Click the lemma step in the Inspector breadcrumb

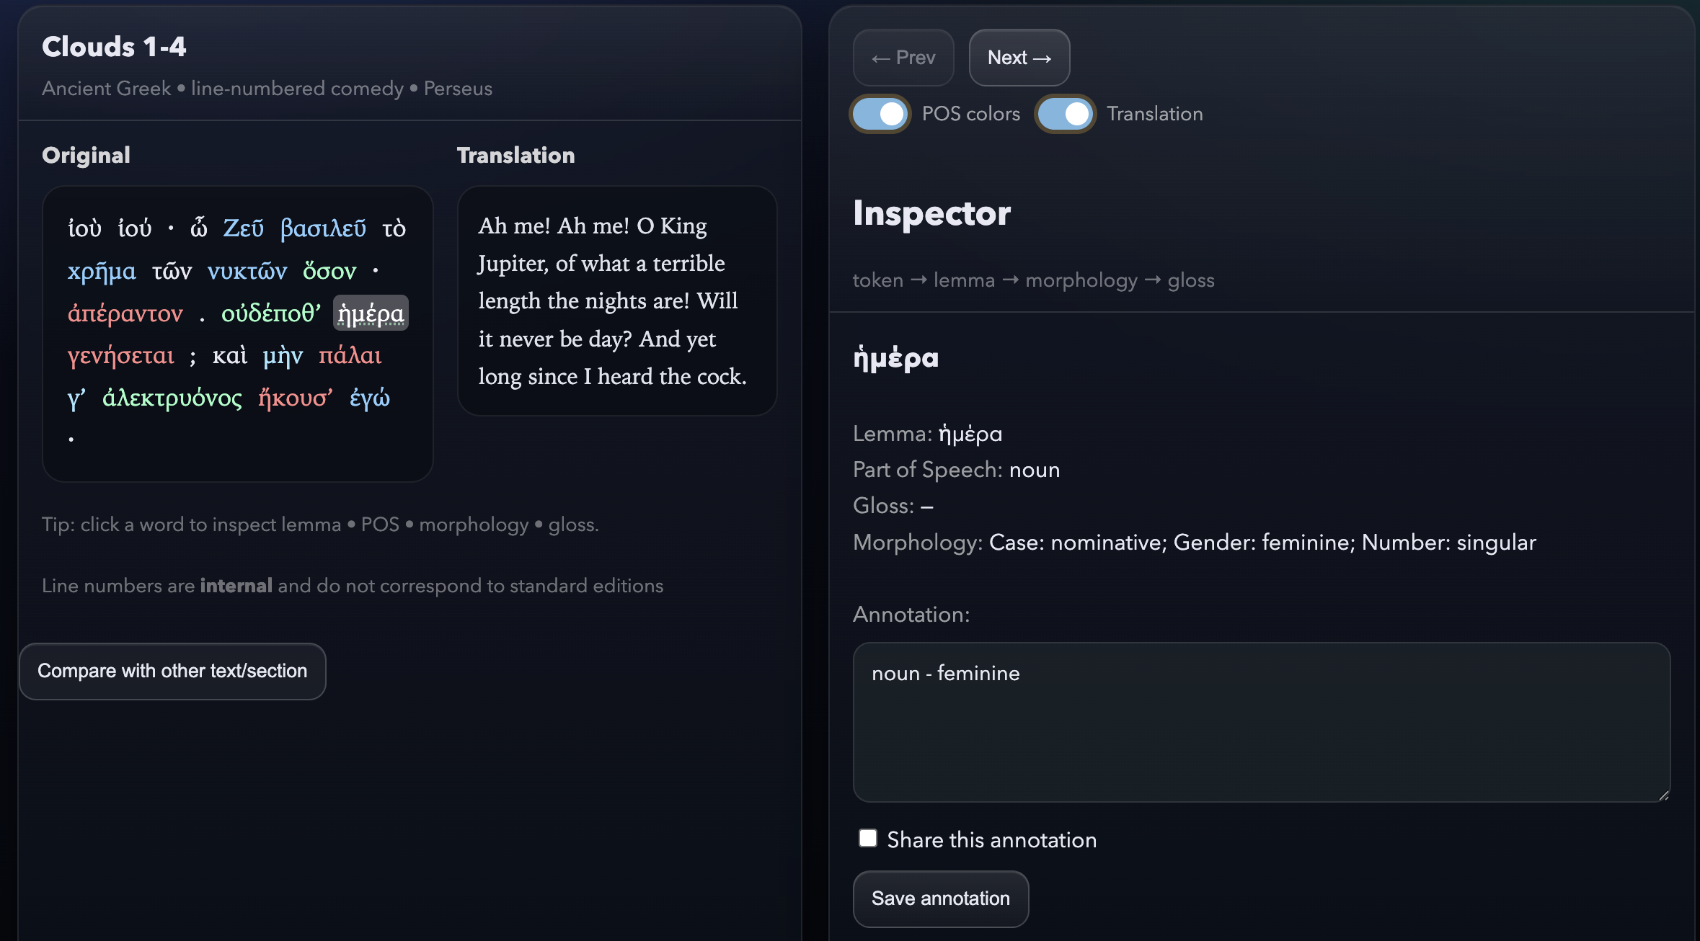click(964, 280)
